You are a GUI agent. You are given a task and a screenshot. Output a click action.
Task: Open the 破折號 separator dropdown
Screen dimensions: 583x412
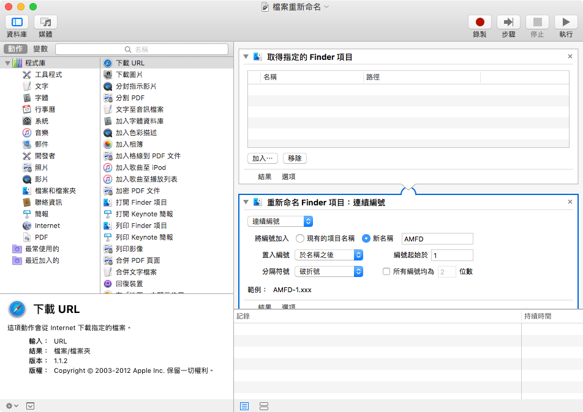coord(329,271)
